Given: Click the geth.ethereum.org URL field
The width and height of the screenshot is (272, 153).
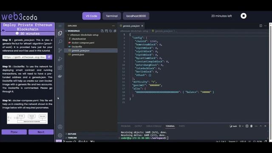Looking at the screenshot, I should click(24, 57).
